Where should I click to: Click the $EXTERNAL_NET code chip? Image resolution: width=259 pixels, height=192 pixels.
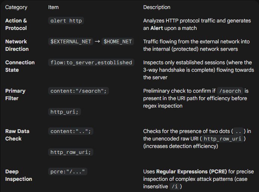[x=71, y=42]
